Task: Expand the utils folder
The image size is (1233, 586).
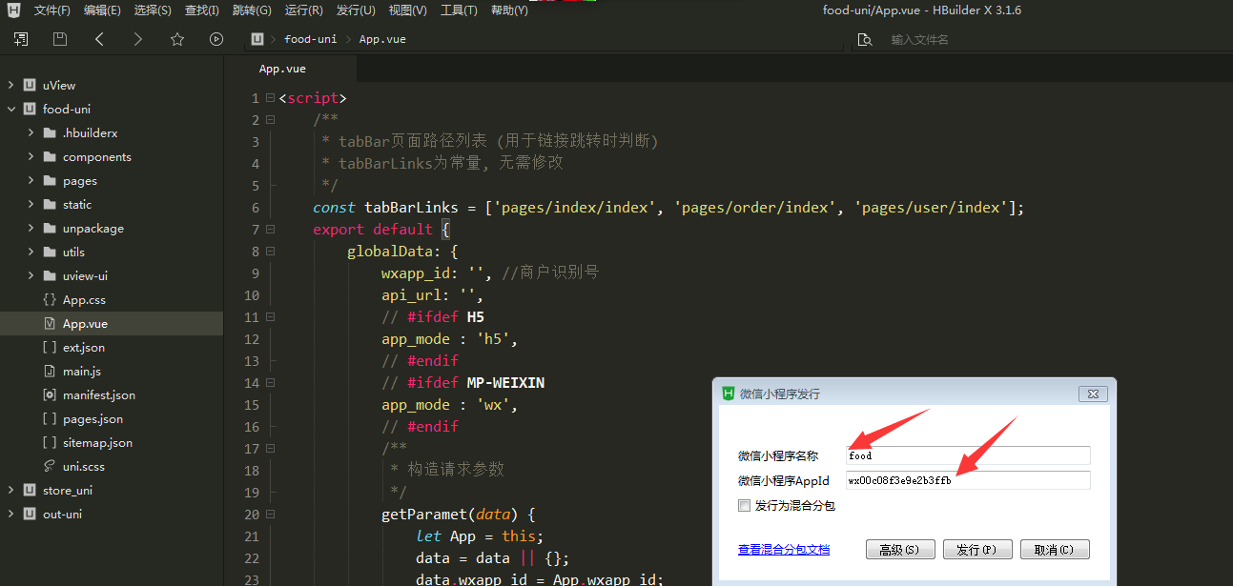Action: point(31,252)
